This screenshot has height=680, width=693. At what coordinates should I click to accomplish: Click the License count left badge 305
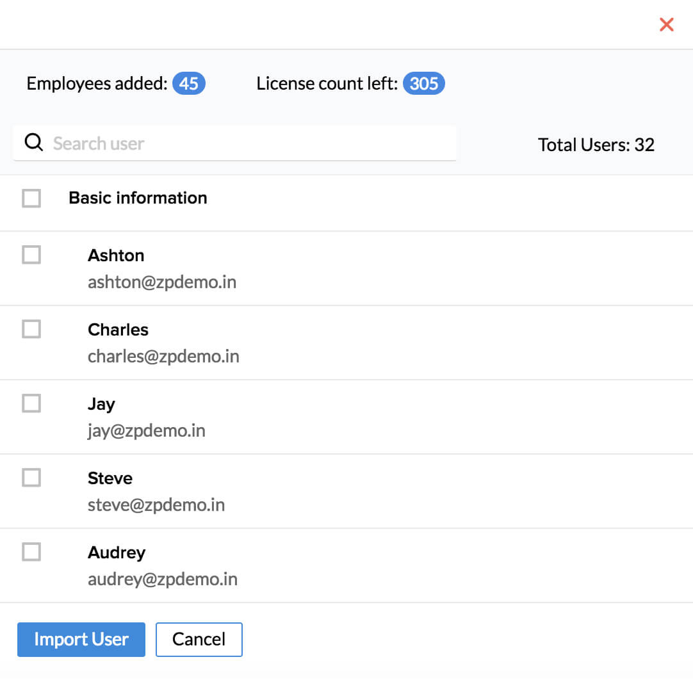[423, 84]
